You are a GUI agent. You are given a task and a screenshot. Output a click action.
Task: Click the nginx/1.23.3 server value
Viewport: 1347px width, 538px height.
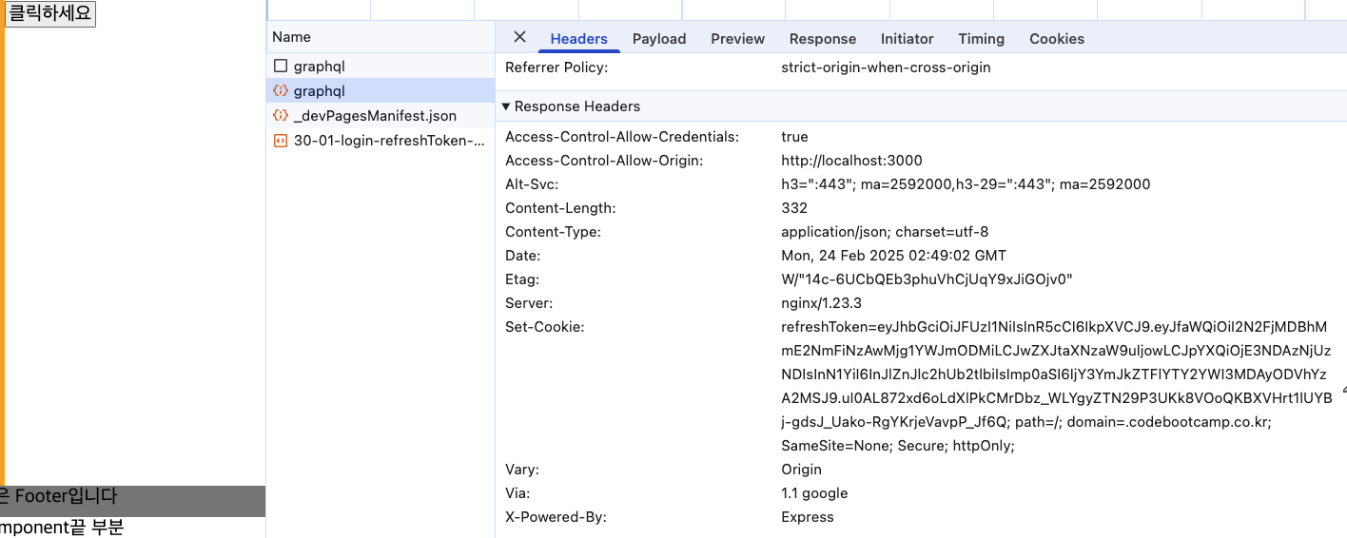coord(821,303)
